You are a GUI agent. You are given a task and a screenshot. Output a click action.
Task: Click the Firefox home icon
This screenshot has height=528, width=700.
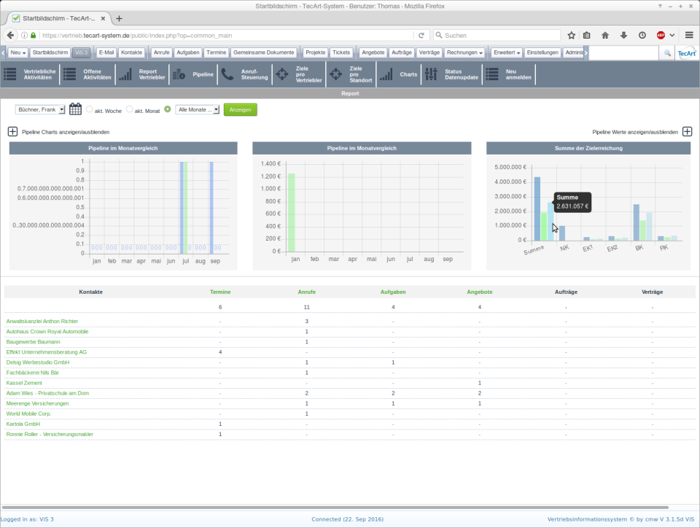point(605,35)
